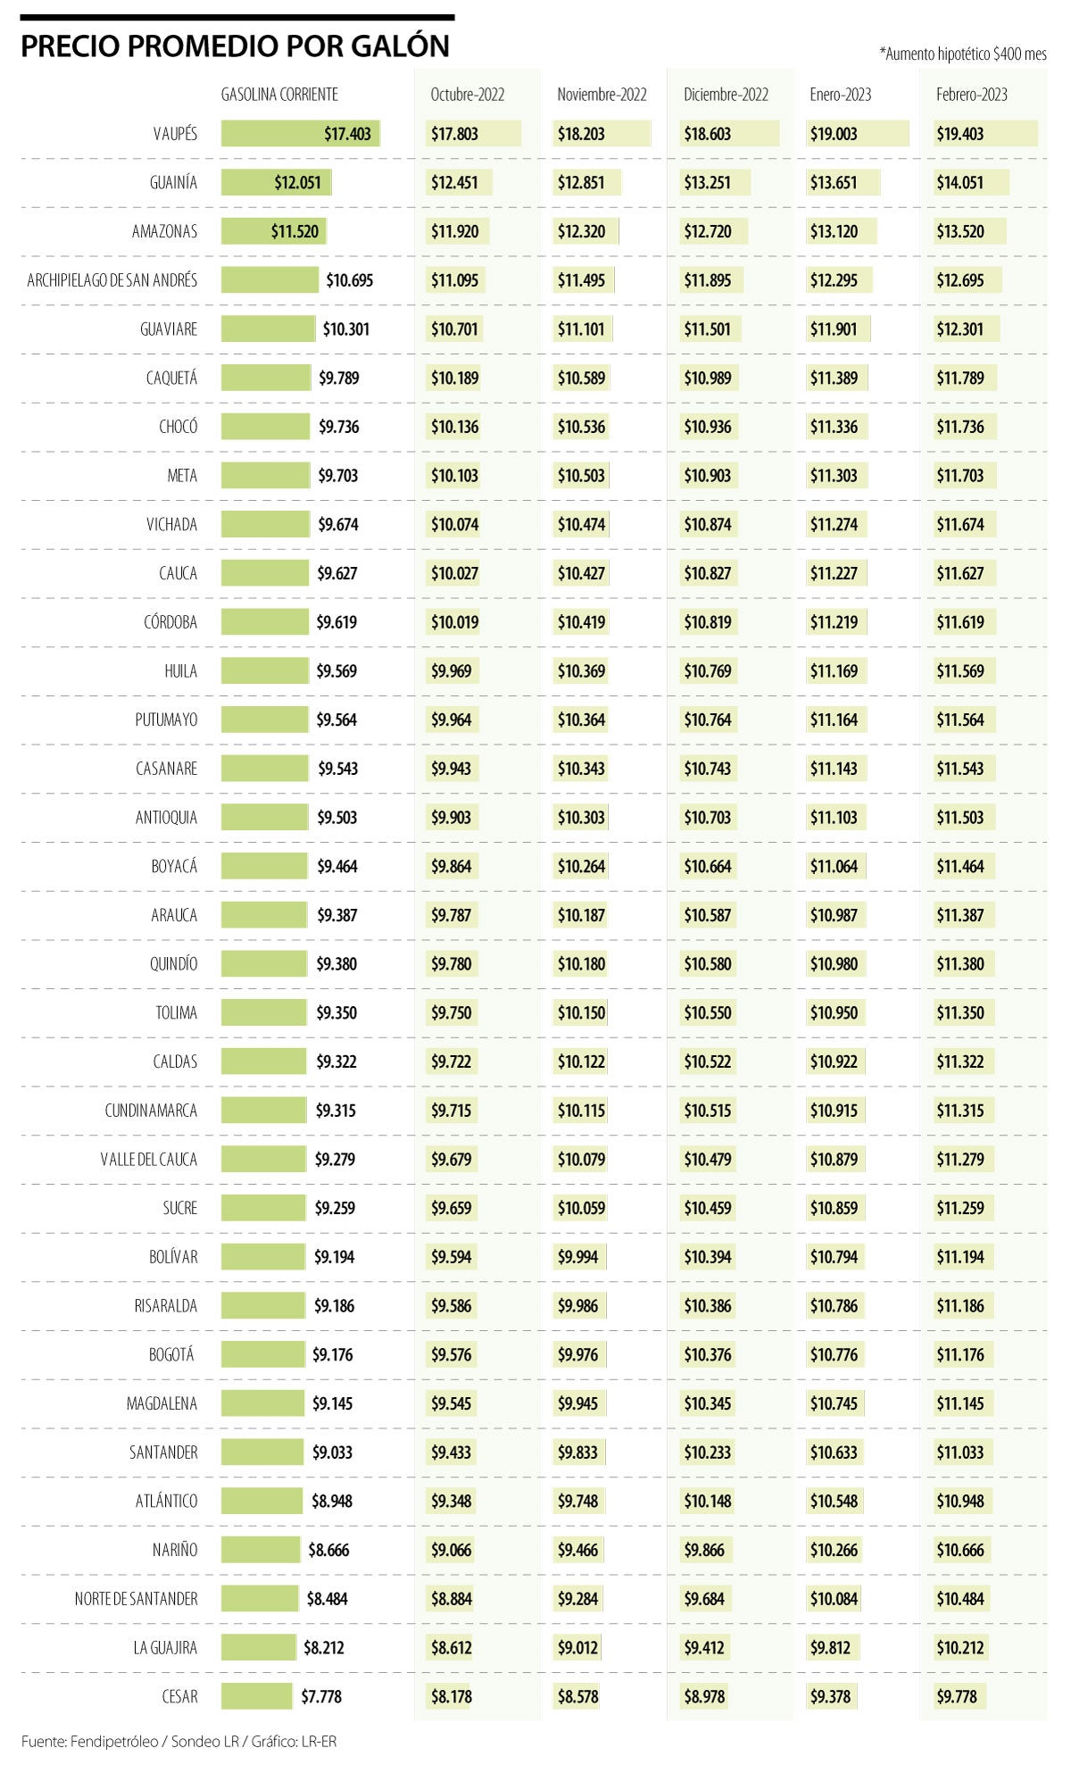Click the Vaupés February value $19.403
This screenshot has width=1071, height=1773.
[960, 134]
